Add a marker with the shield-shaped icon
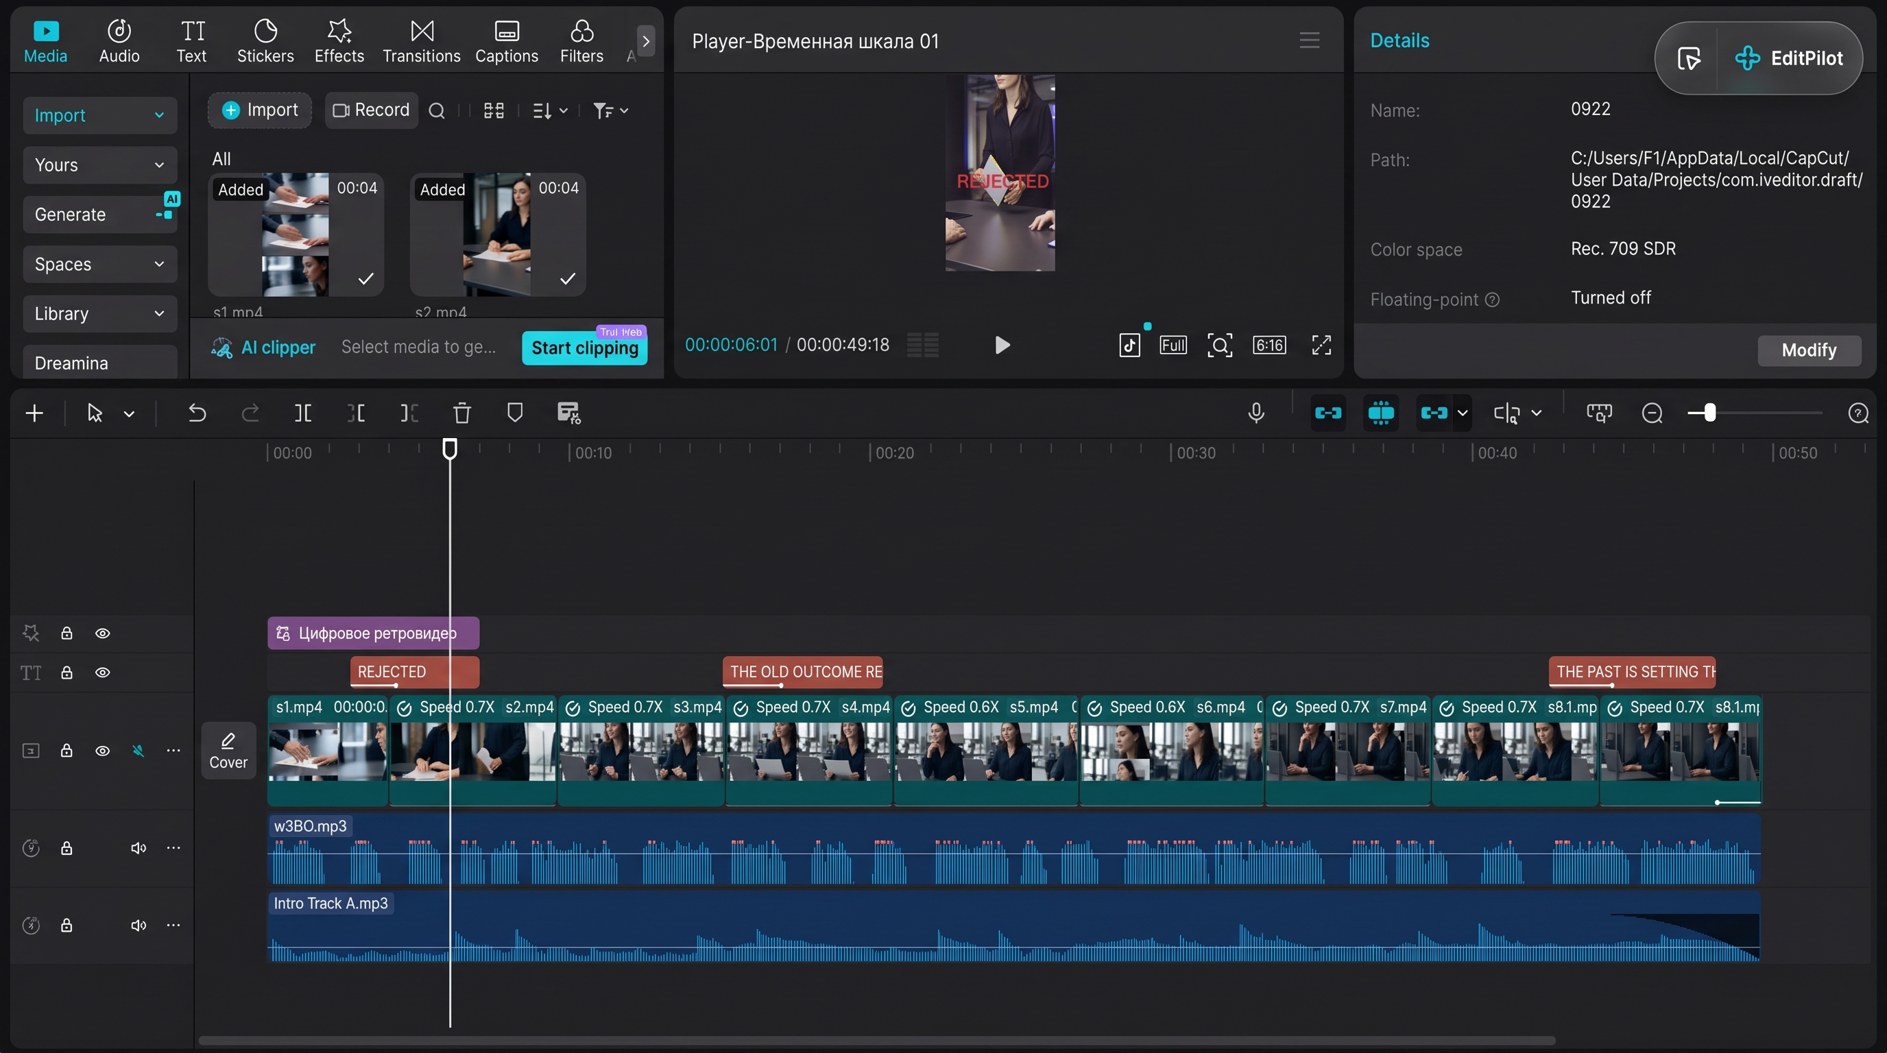 click(x=515, y=413)
